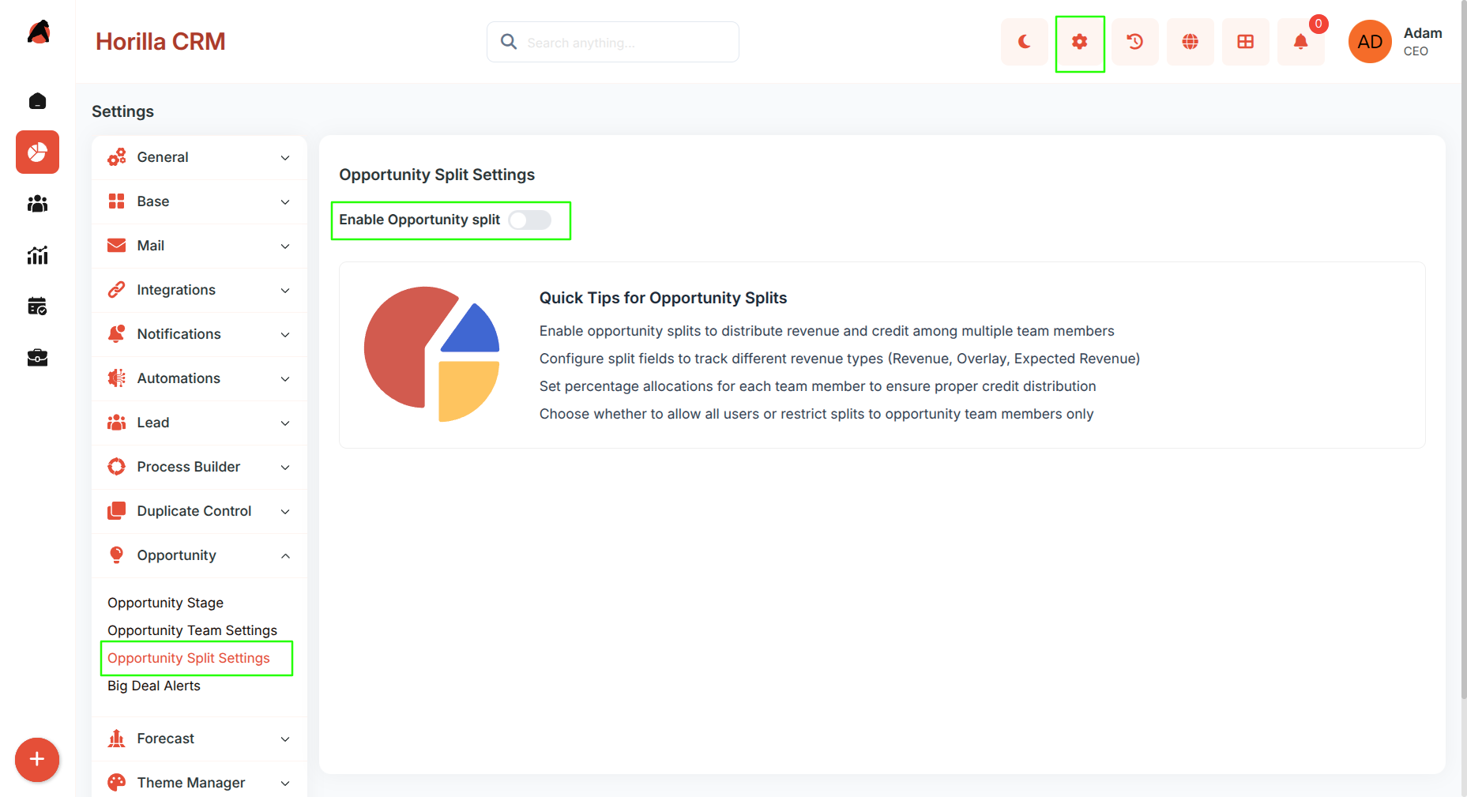Select Big Deal Alerts submenu item
Screen dimensions: 1467x797
[154, 686]
